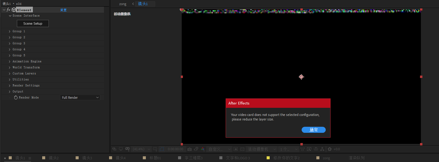
Task: Click the show channel color icon
Action: coord(203,149)
